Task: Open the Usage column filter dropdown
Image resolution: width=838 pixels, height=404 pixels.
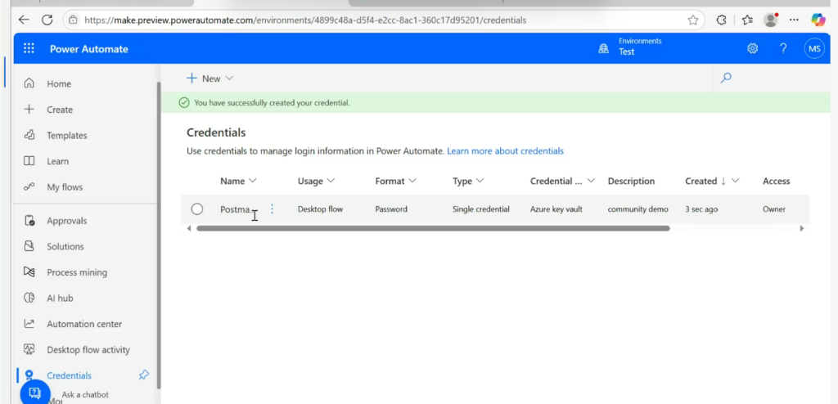Action: pos(331,181)
